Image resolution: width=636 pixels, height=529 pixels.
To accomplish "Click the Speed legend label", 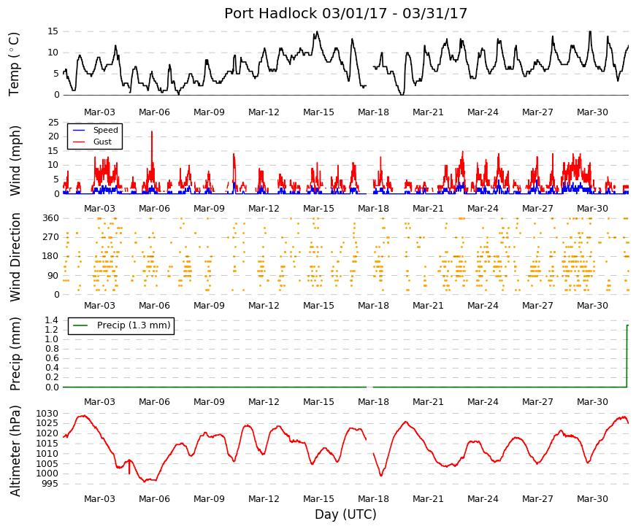I will tap(105, 130).
